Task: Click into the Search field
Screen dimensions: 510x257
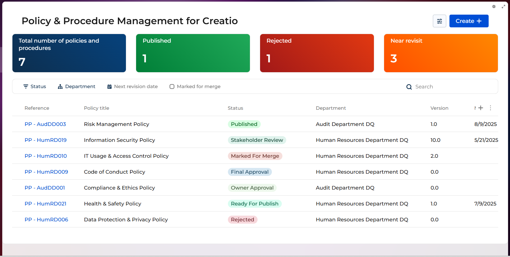Action: click(453, 87)
